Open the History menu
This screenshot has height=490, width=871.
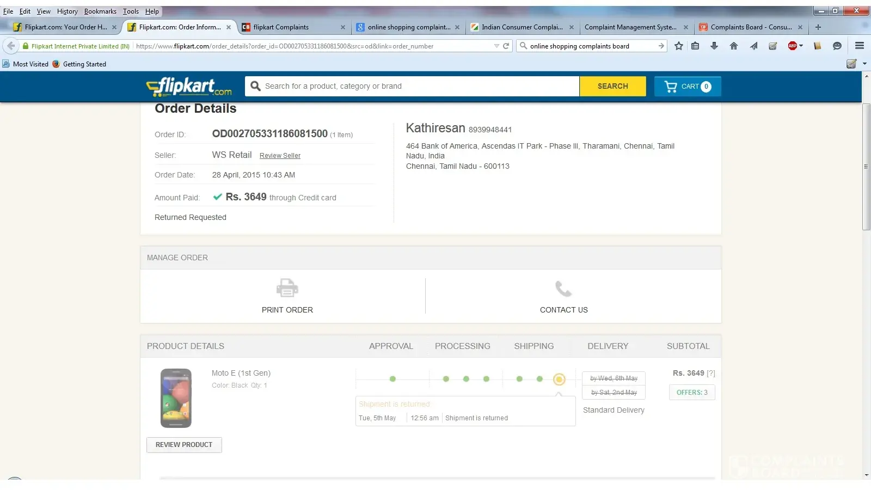point(67,11)
